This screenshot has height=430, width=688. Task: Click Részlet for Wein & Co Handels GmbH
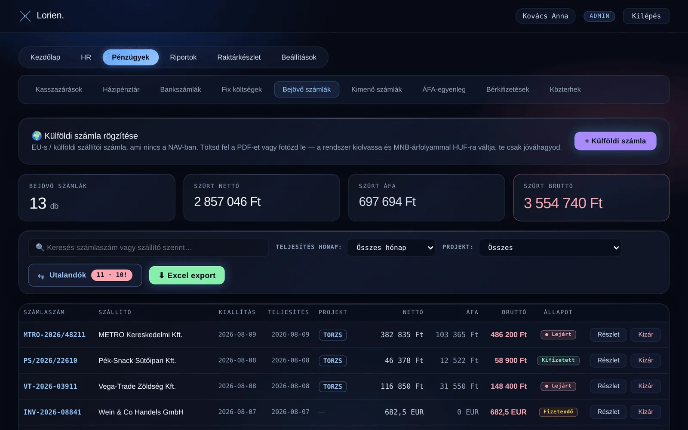(x=608, y=412)
